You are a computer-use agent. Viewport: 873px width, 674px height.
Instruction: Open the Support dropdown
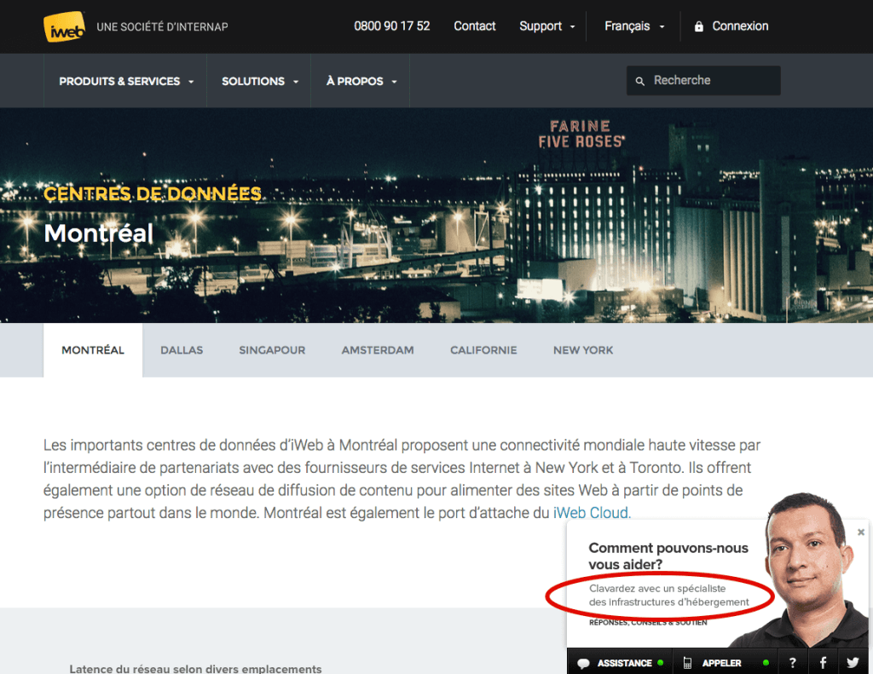(546, 26)
